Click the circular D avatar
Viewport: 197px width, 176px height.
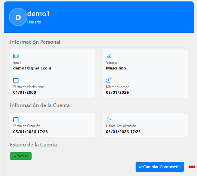18,17
